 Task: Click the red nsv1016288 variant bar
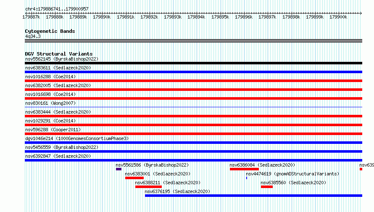(x=193, y=81)
